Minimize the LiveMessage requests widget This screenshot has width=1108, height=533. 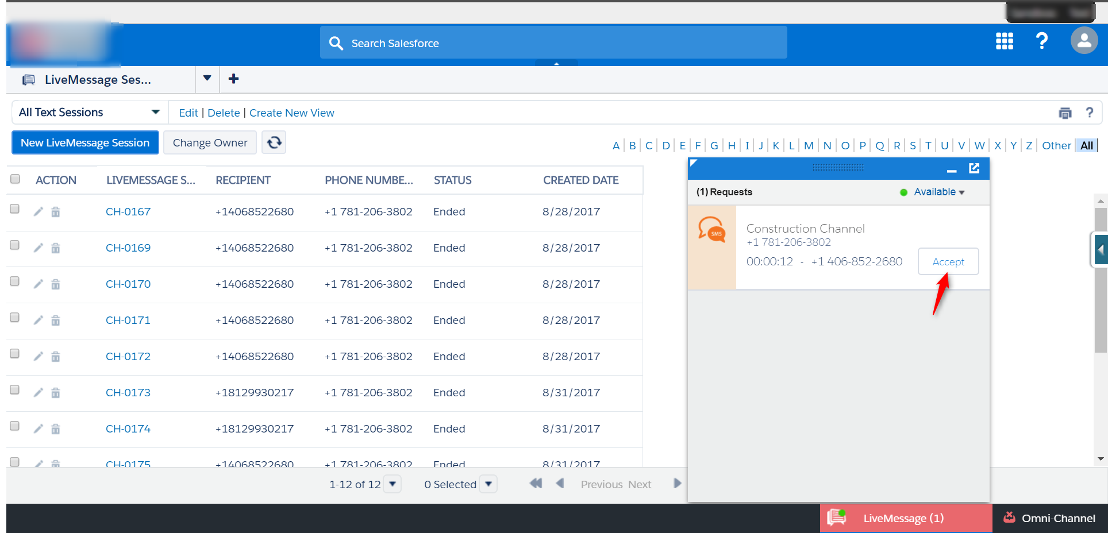click(x=952, y=170)
